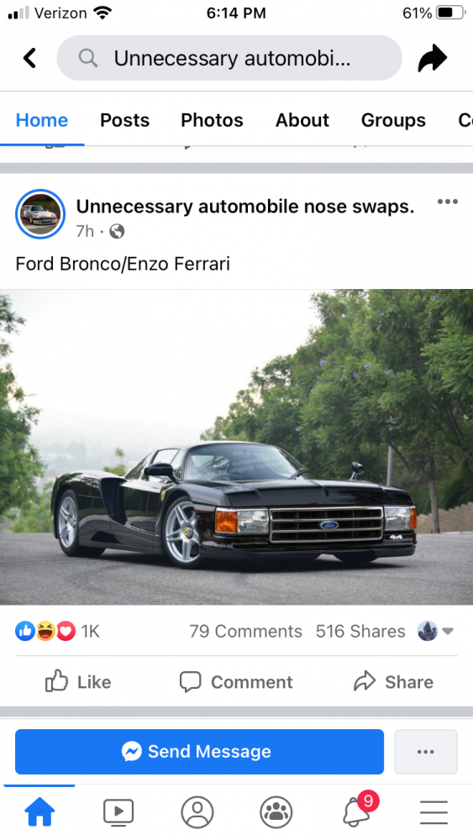
Task: Switch to the Photos tab
Action: tap(212, 120)
